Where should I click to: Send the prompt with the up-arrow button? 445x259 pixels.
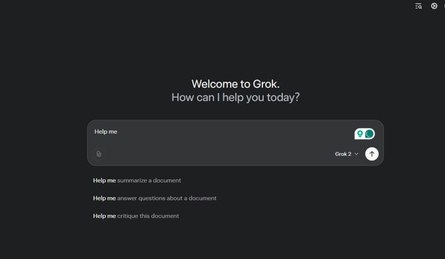click(372, 154)
